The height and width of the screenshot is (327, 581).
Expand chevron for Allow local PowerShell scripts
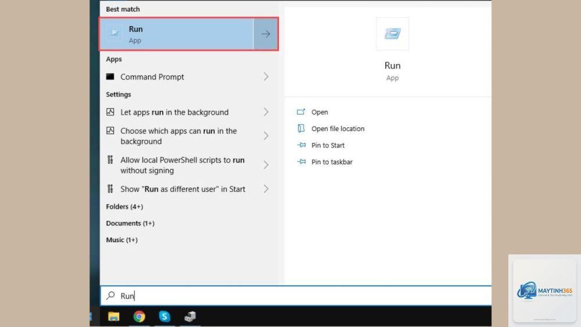(266, 165)
